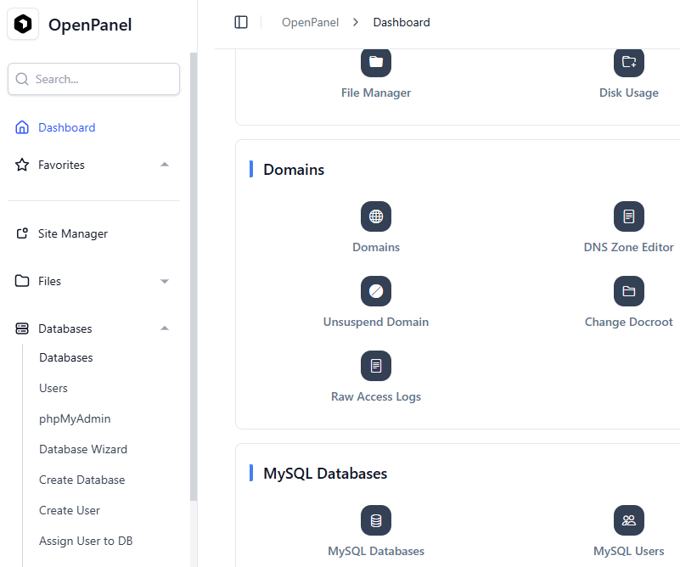Open the Disk Usage icon
The height and width of the screenshot is (567, 680).
tap(628, 63)
